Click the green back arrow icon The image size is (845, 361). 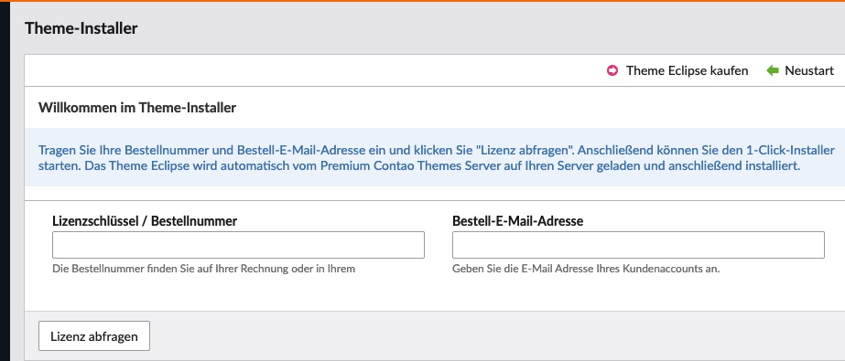[773, 70]
